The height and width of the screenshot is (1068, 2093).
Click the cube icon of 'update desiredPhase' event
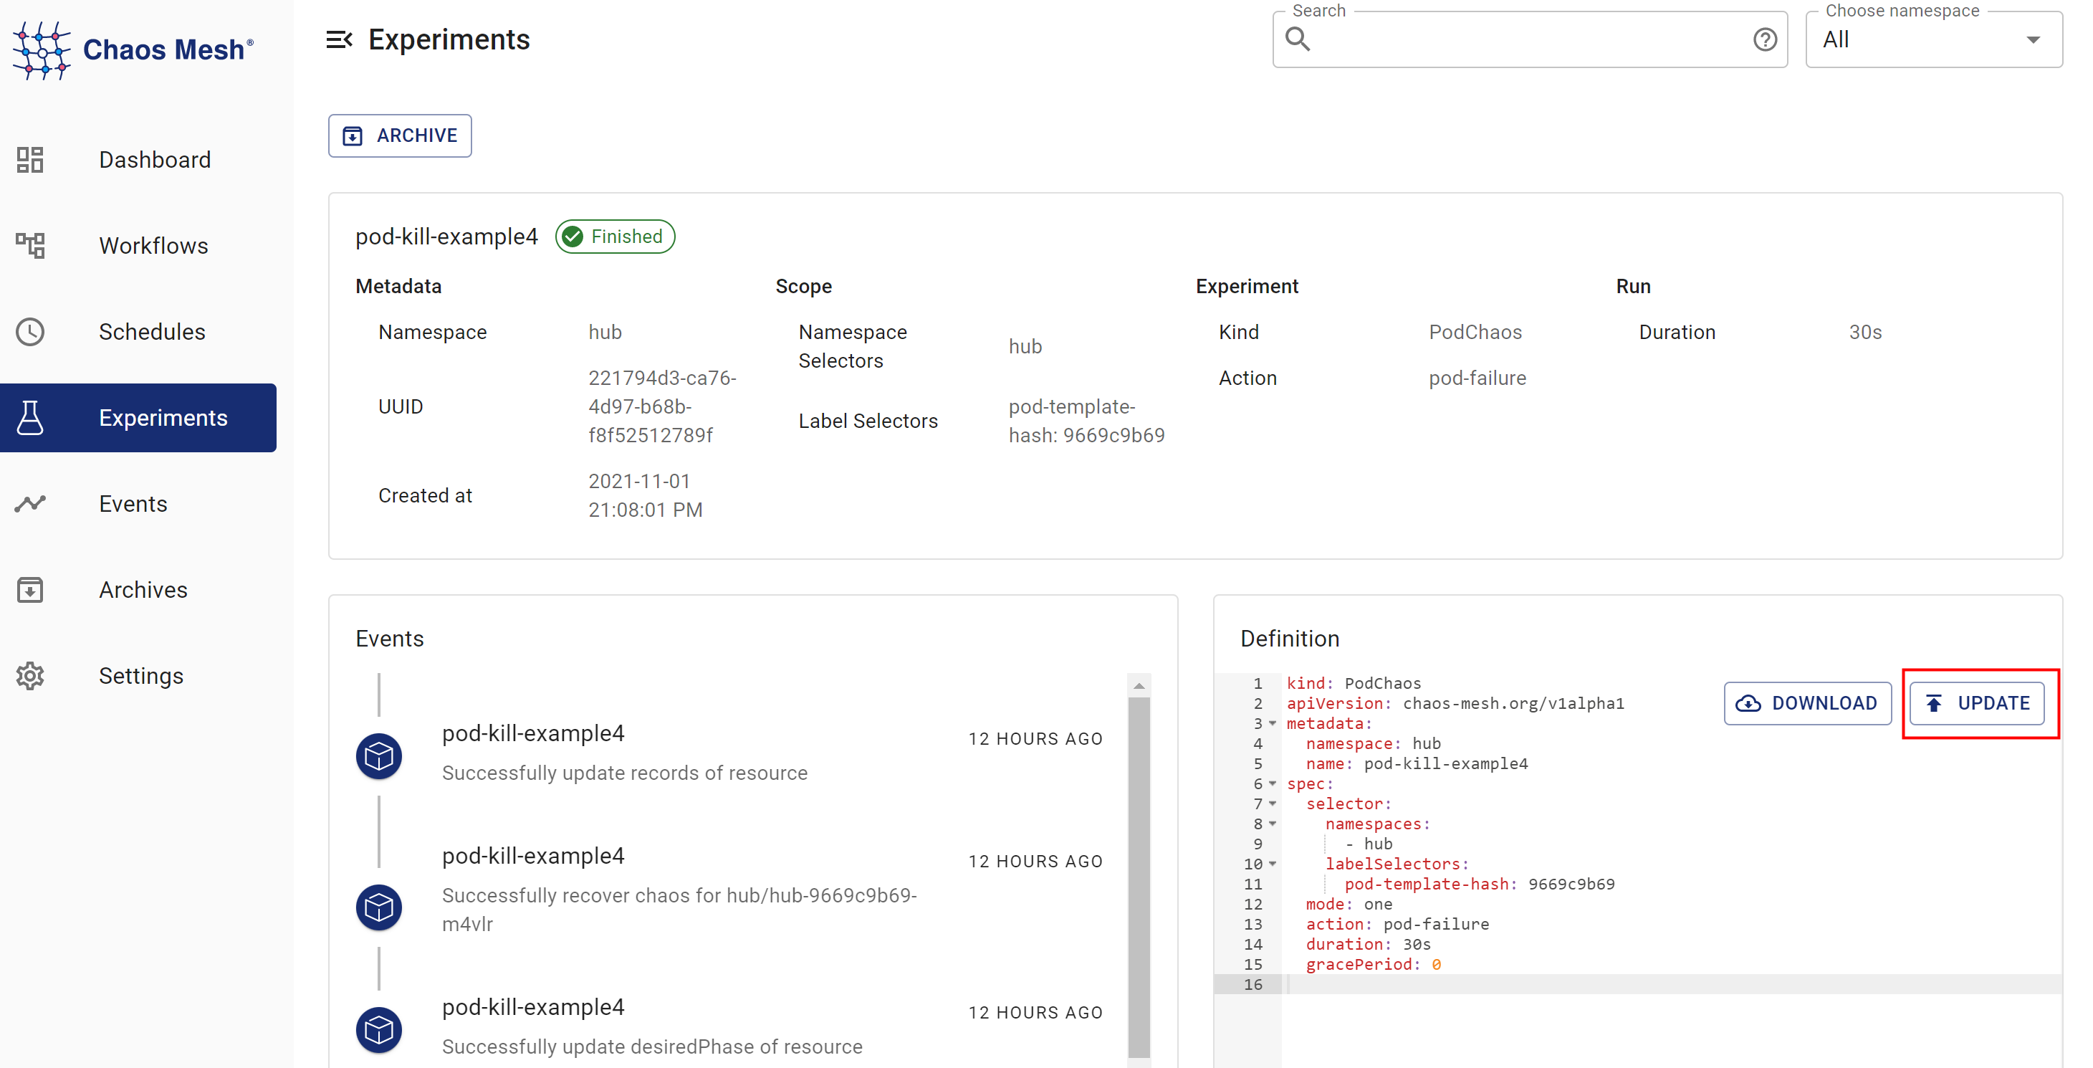[378, 1030]
